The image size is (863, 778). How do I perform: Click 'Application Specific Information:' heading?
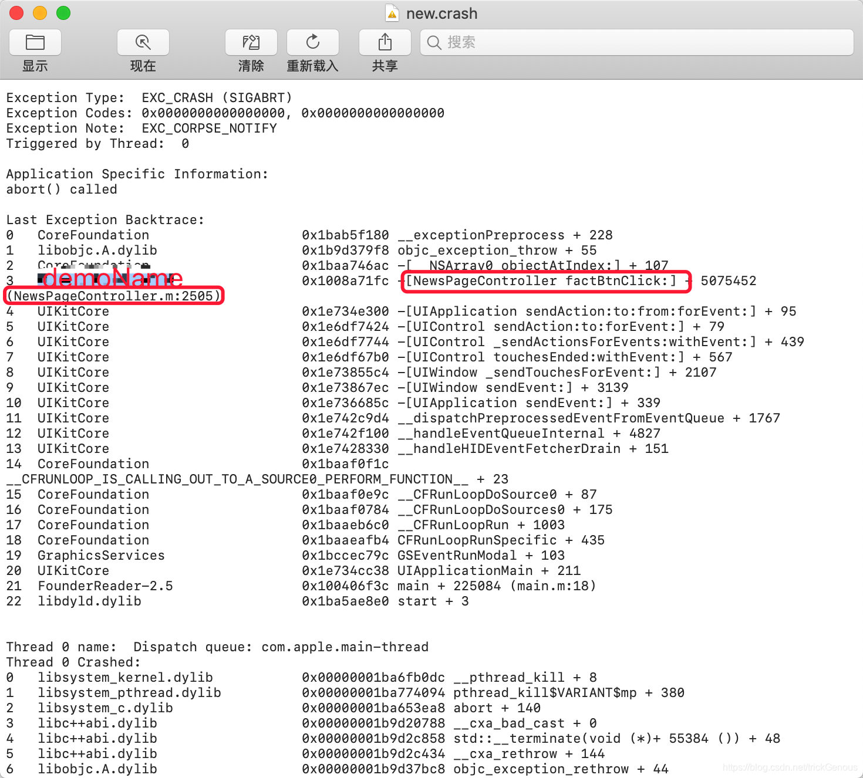pyautogui.click(x=137, y=174)
